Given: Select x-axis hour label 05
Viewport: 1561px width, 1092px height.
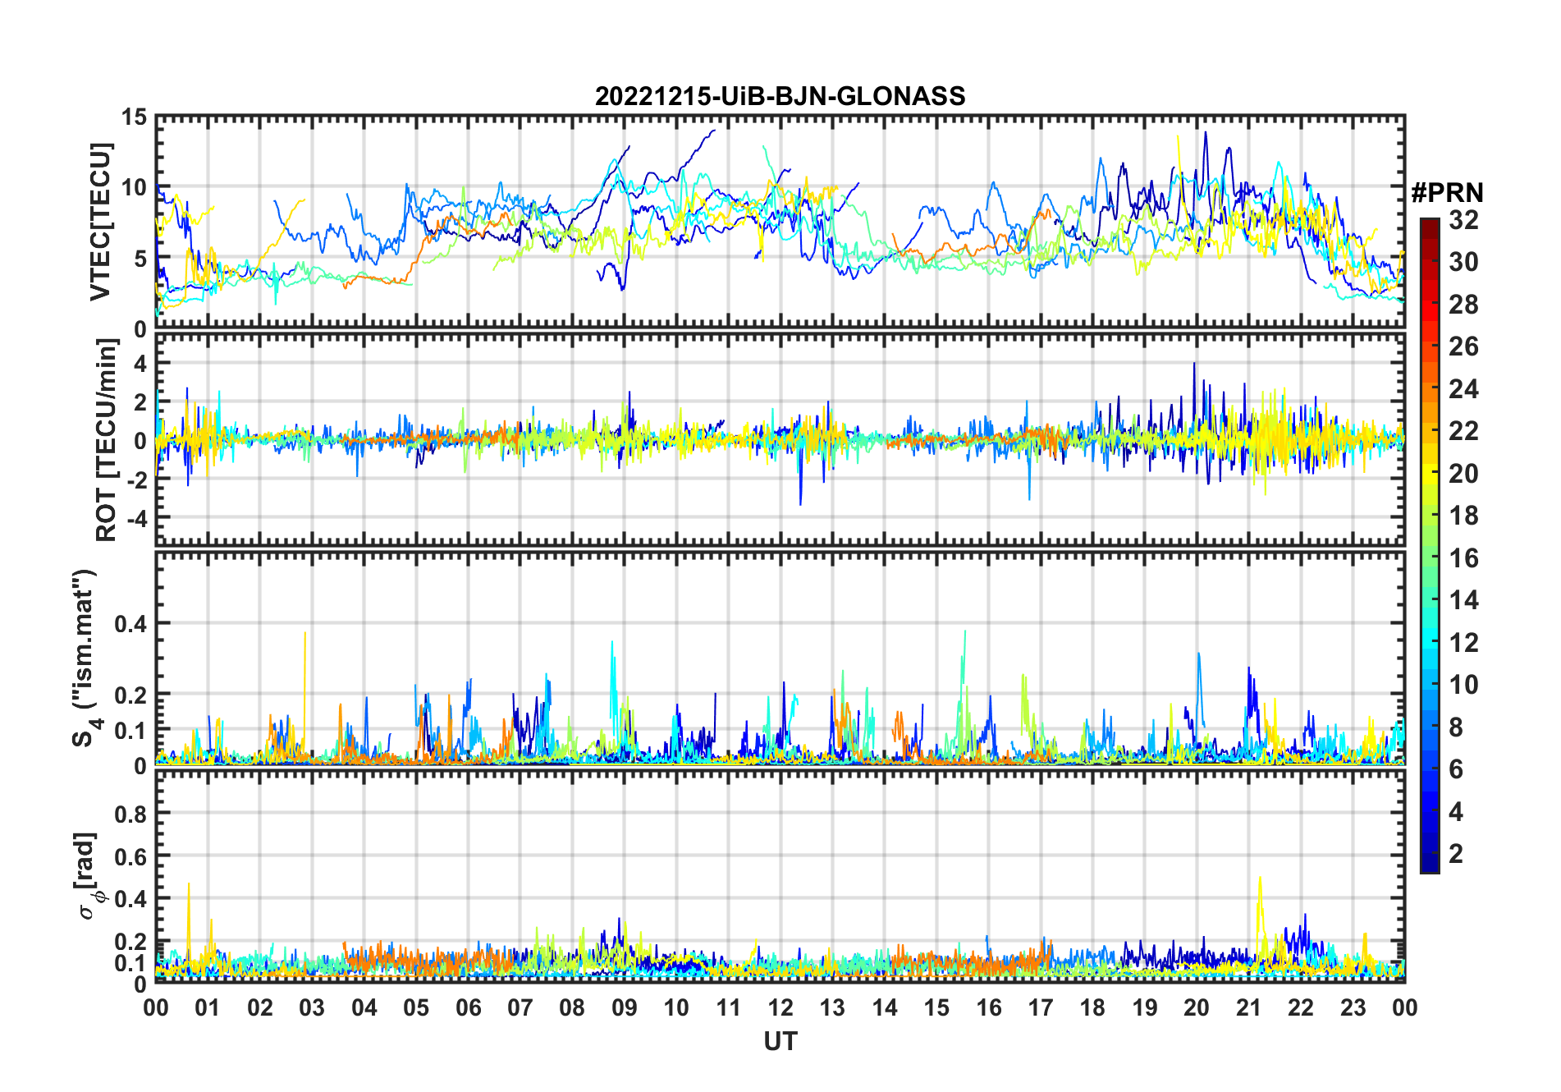Looking at the screenshot, I should 416,1007.
